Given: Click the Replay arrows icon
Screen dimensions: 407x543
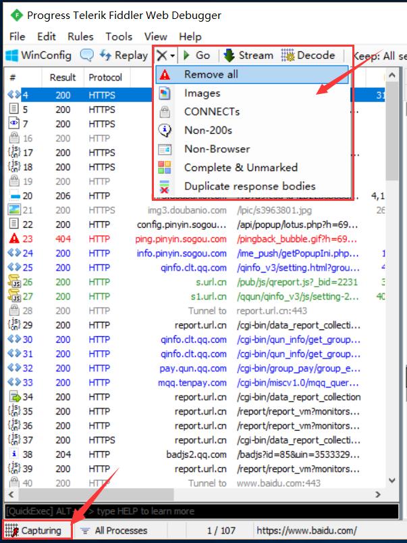Looking at the screenshot, I should coord(105,55).
